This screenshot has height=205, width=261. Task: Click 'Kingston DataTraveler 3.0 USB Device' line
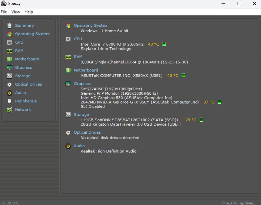click(x=131, y=124)
